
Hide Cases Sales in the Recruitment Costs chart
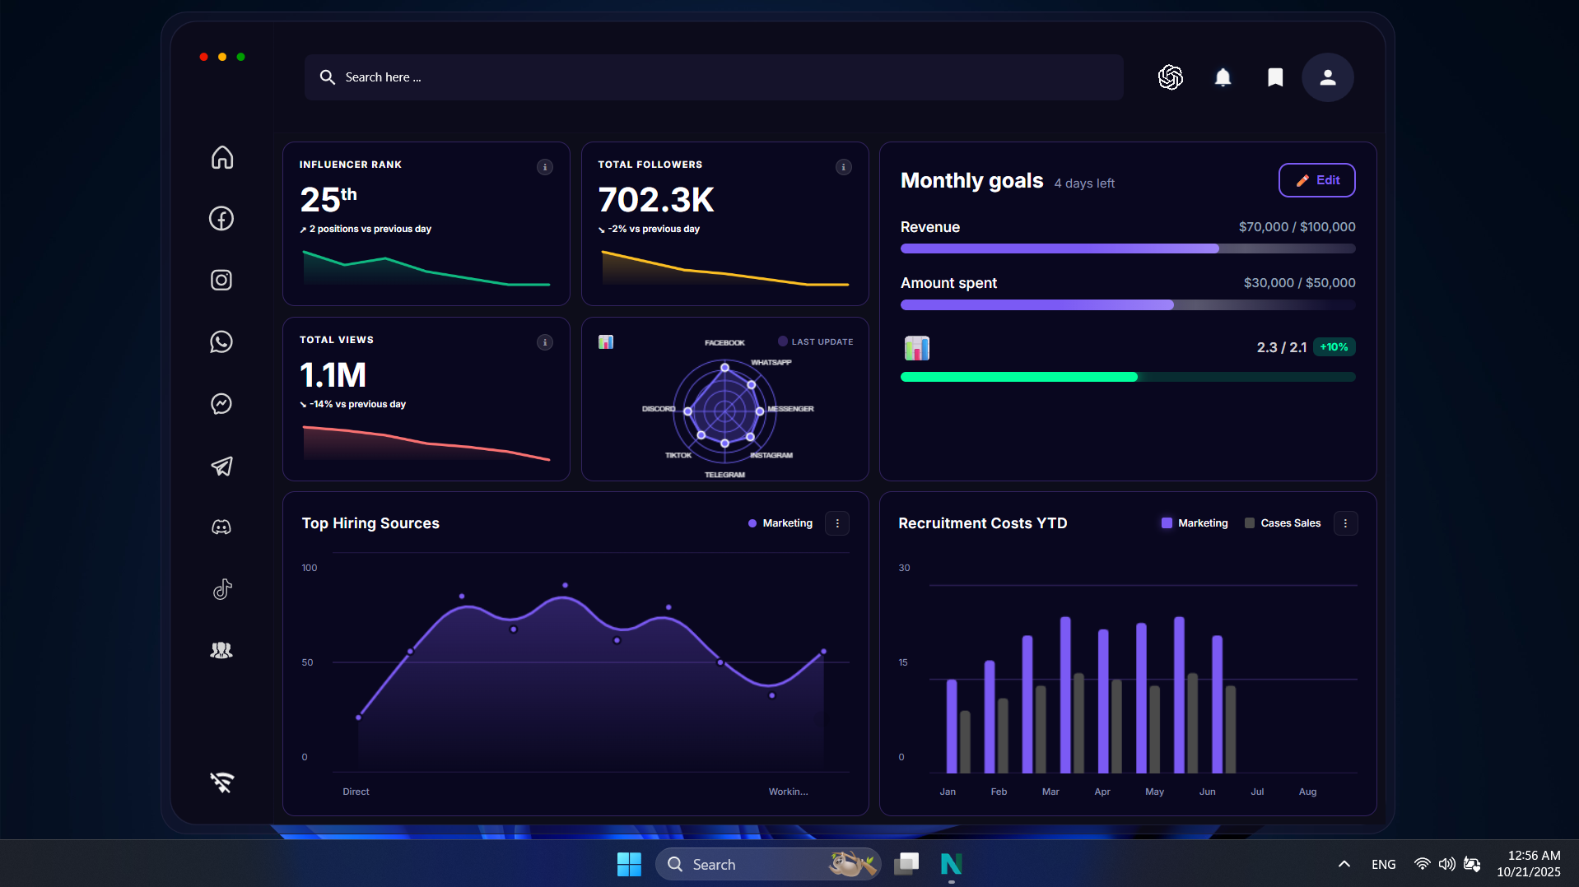click(x=1282, y=522)
